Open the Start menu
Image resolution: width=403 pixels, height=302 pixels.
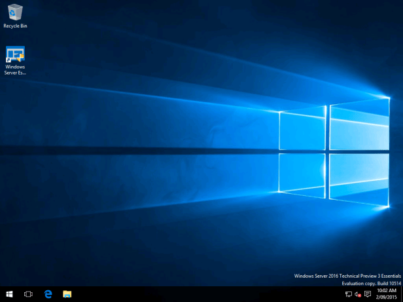tap(9, 294)
